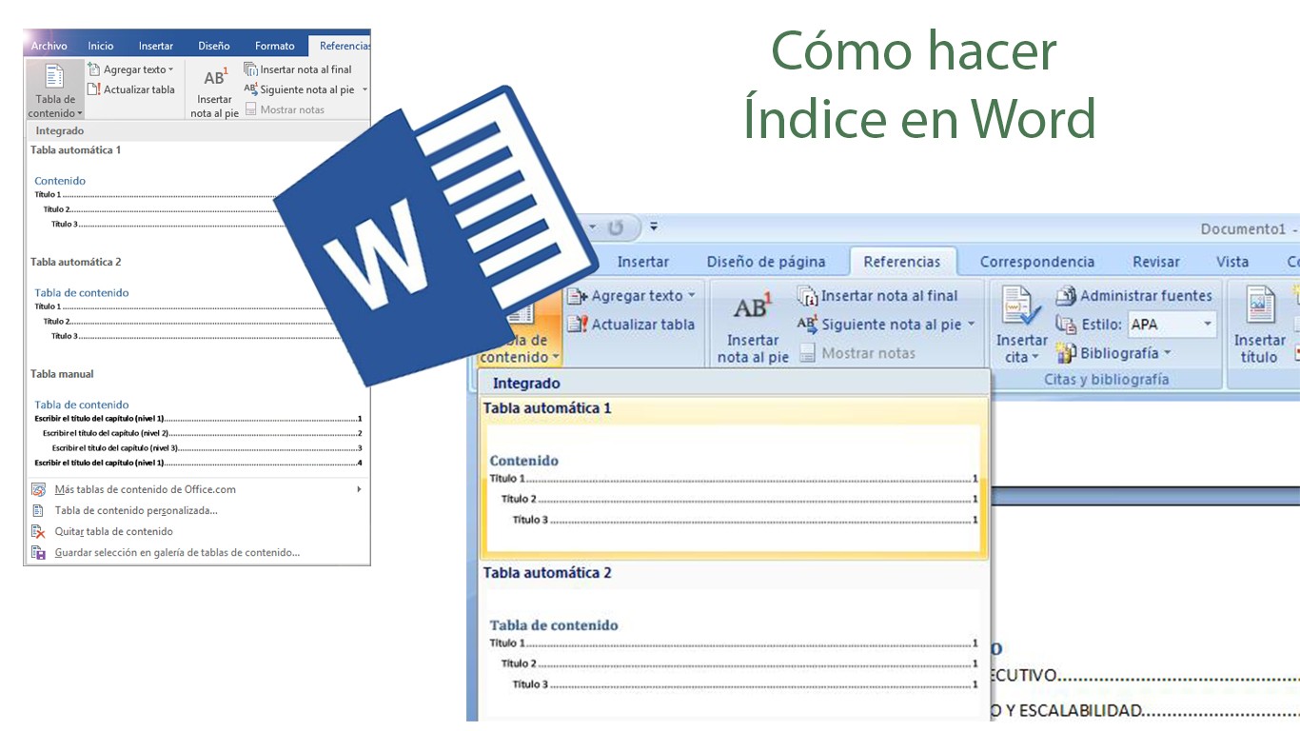Image resolution: width=1300 pixels, height=731 pixels.
Task: Switch to the Inicio tab
Action: (x=101, y=46)
